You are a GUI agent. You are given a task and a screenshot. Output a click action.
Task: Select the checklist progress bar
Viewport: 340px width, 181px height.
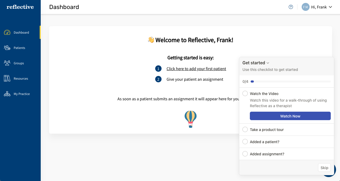291,82
